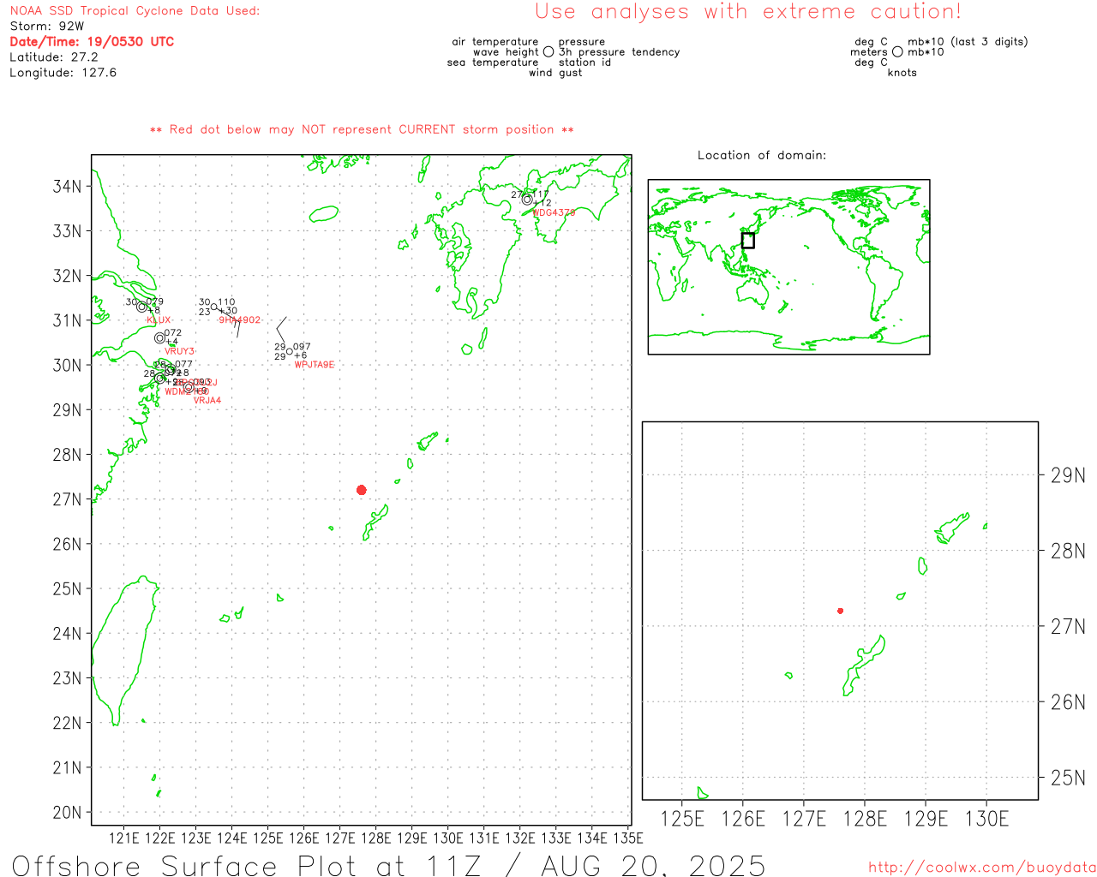Click the 125E label on zoomed map axis
1097x877 pixels.
(683, 819)
